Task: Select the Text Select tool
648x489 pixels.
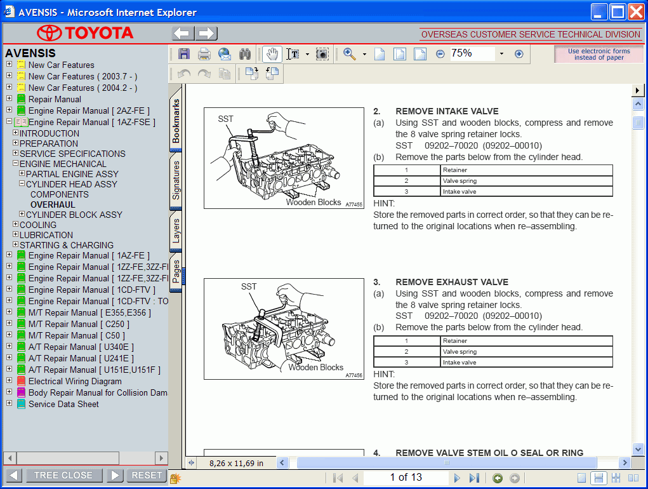Action: [294, 54]
